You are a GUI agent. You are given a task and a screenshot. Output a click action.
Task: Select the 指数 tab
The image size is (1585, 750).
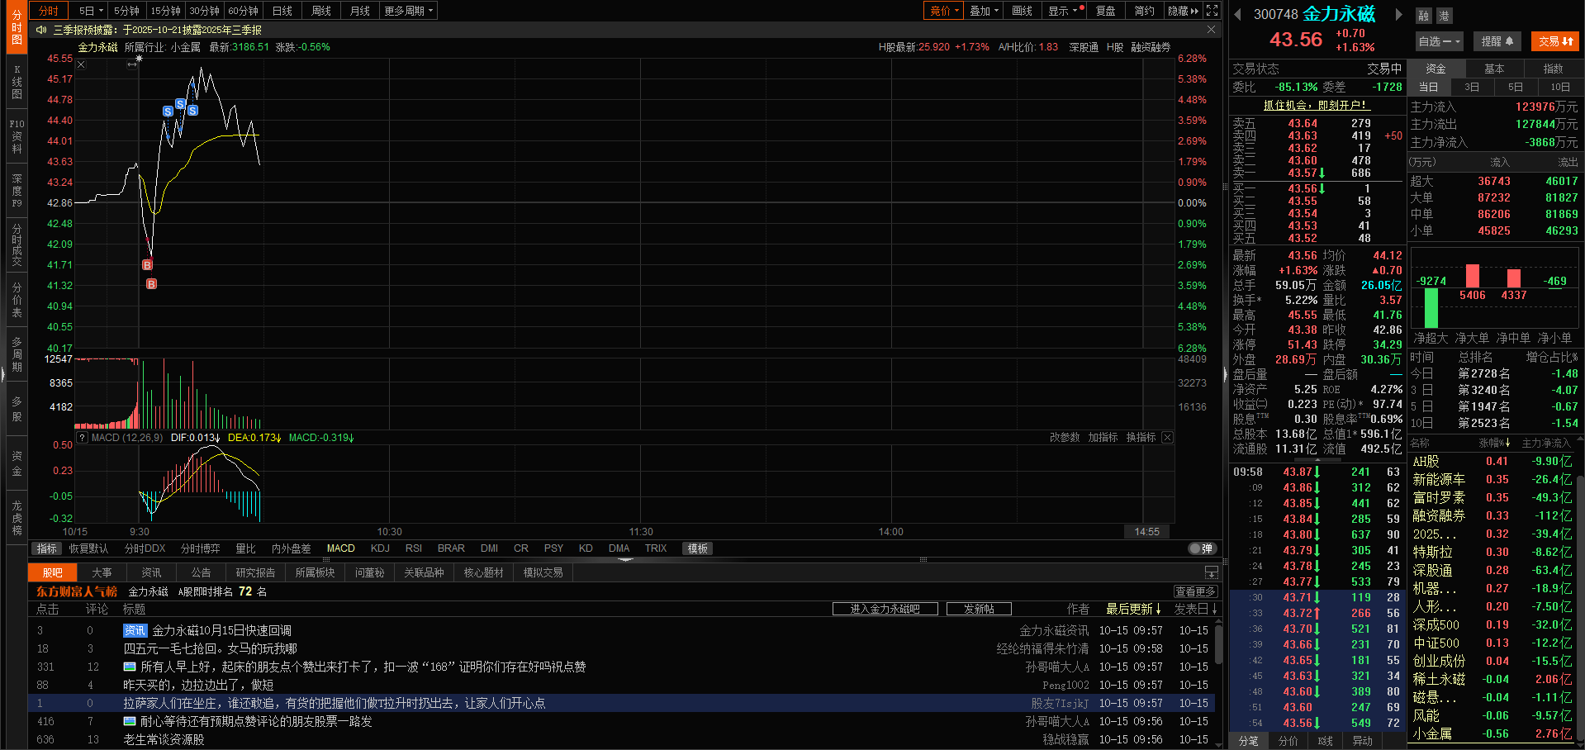pos(1553,69)
